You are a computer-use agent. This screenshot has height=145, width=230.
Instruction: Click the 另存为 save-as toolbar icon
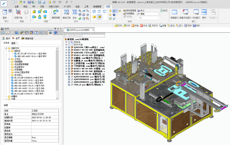pyautogui.click(x=154, y=26)
